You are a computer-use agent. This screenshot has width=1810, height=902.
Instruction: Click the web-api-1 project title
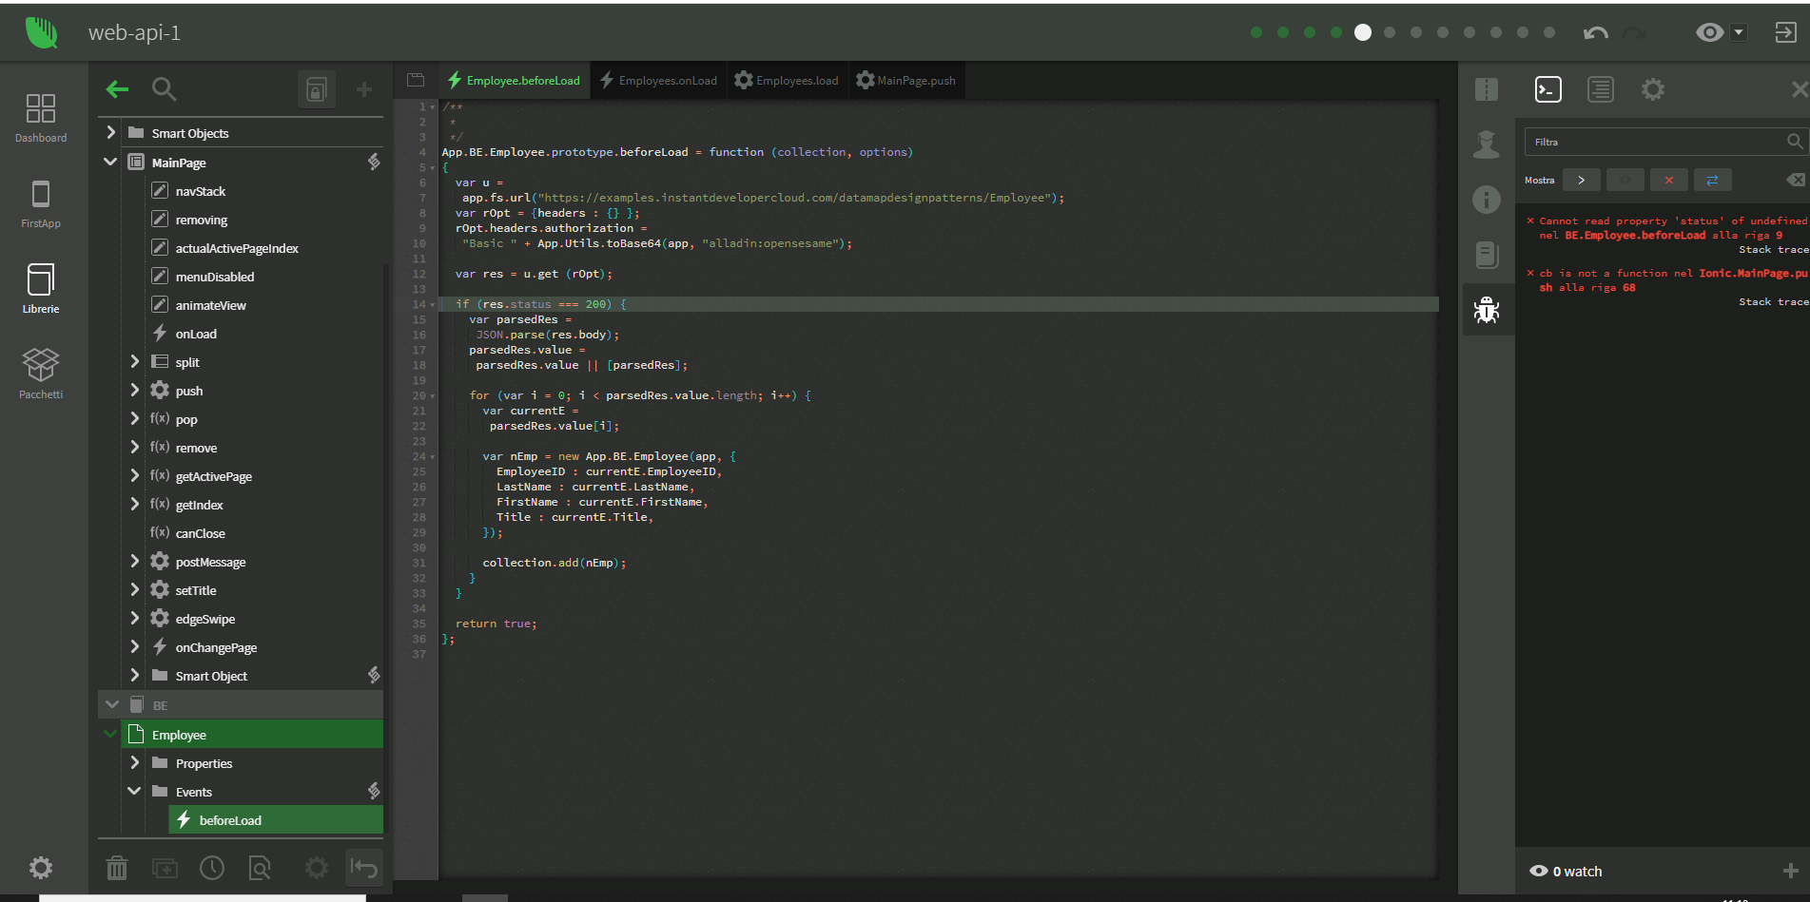(134, 32)
